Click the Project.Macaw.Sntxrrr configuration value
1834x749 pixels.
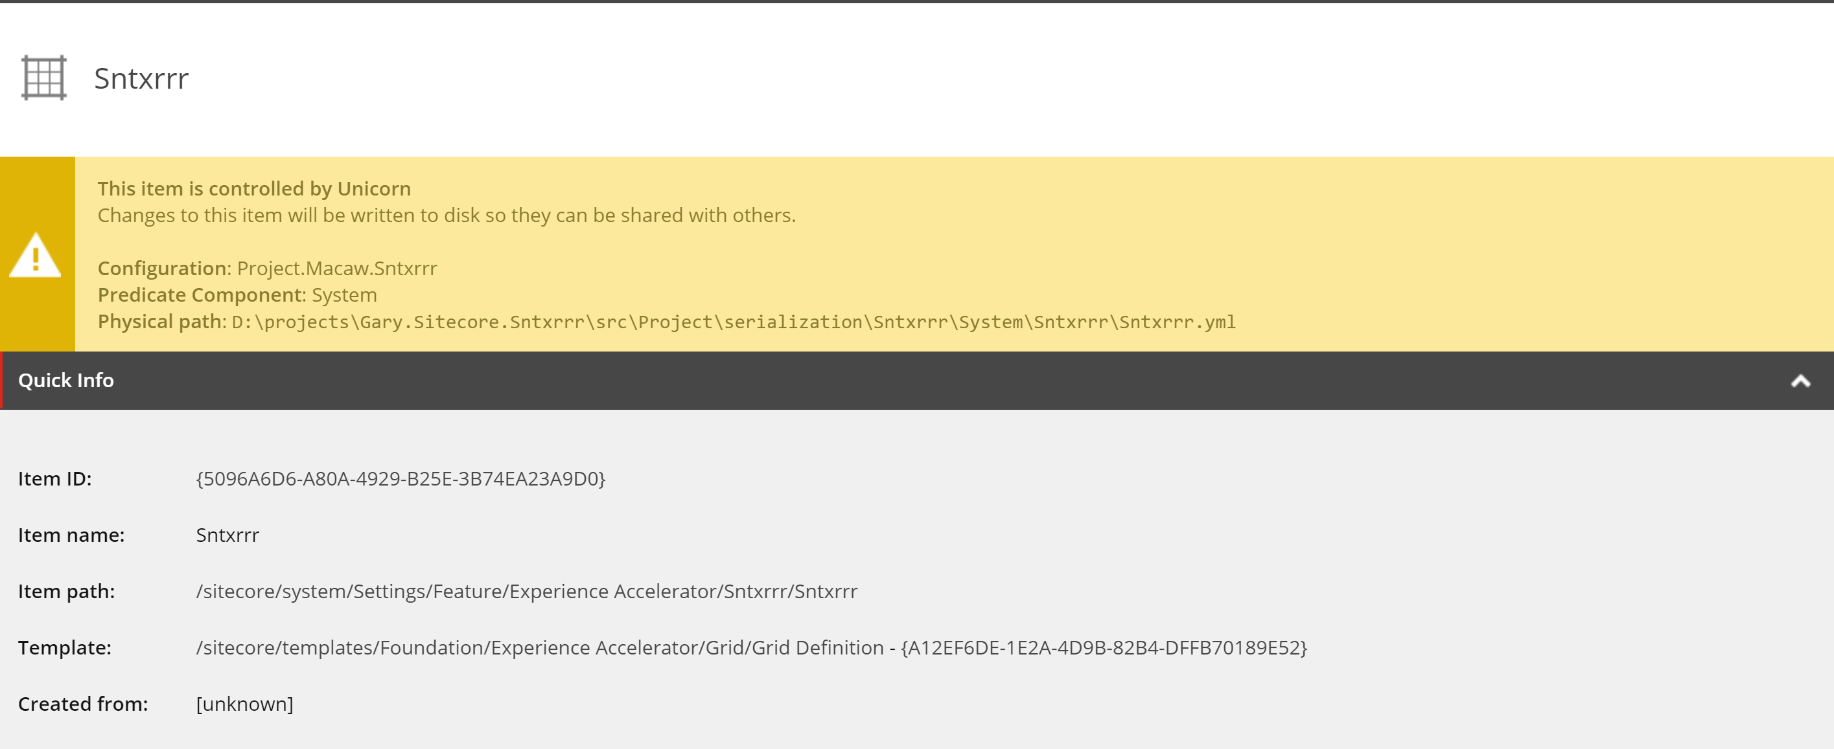(337, 268)
